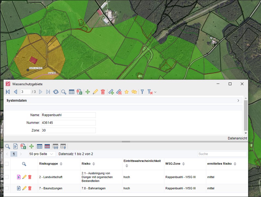261x197 pixels.
Task: Expand the Systemdaten section
Action: coord(238,101)
